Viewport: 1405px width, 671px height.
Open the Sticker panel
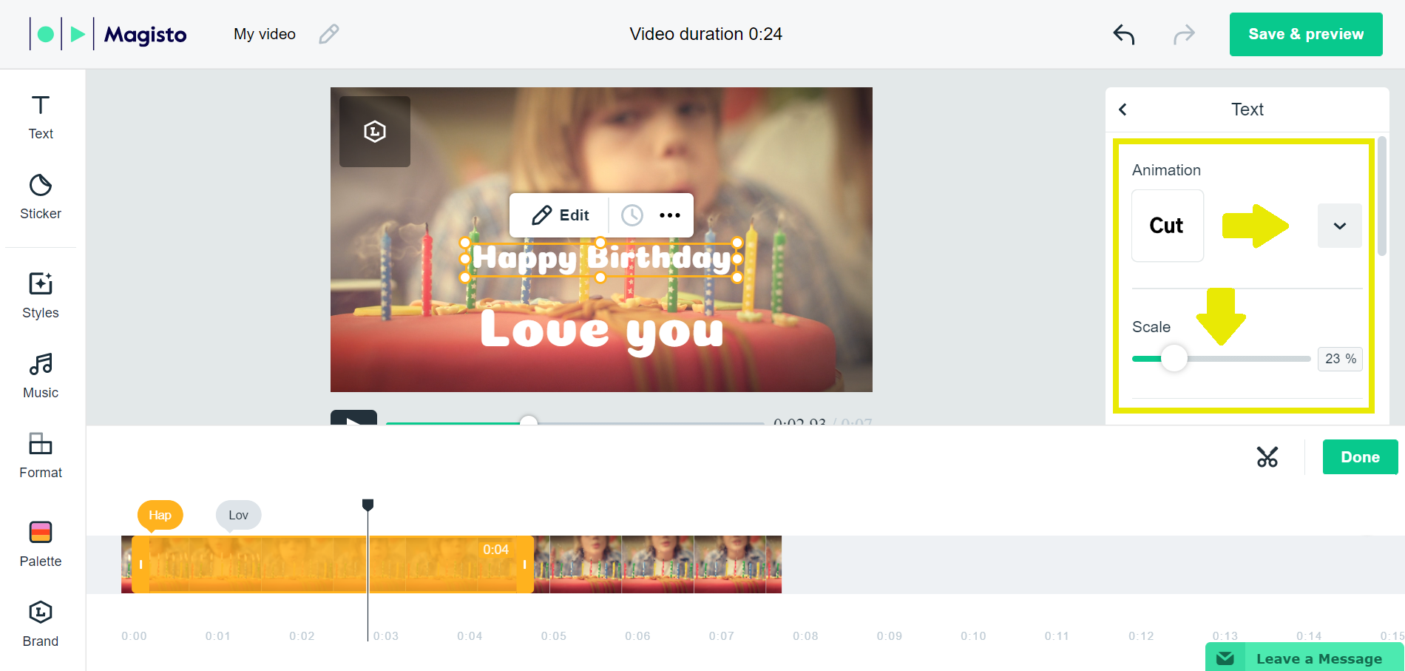click(x=41, y=197)
